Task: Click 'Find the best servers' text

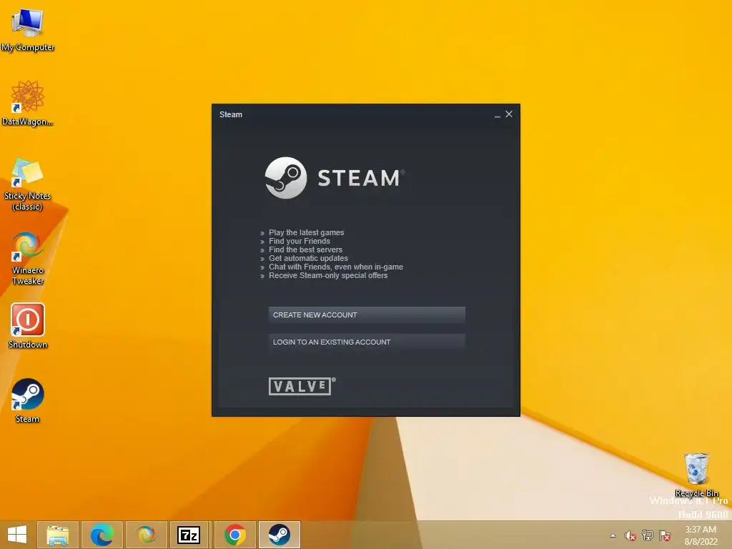Action: point(305,249)
